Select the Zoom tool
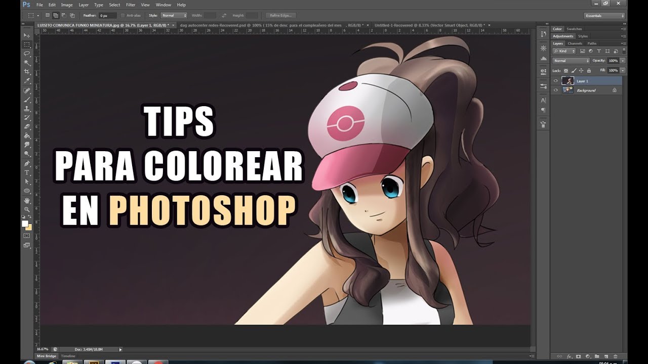Viewport: 648px width, 364px height. [x=27, y=209]
